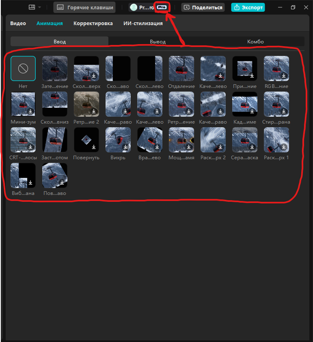Download the "Мини-зум" animation preset
The width and height of the screenshot is (313, 342).
click(30, 111)
